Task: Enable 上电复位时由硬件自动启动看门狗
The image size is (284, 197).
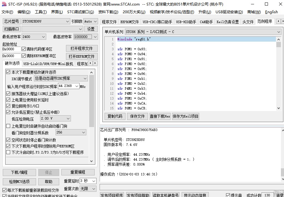Action: (x=8, y=126)
